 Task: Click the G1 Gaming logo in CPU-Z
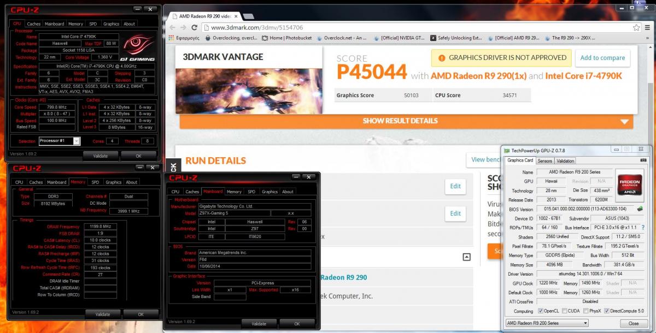point(139,48)
